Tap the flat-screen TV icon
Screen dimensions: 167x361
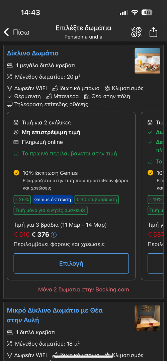[9, 105]
